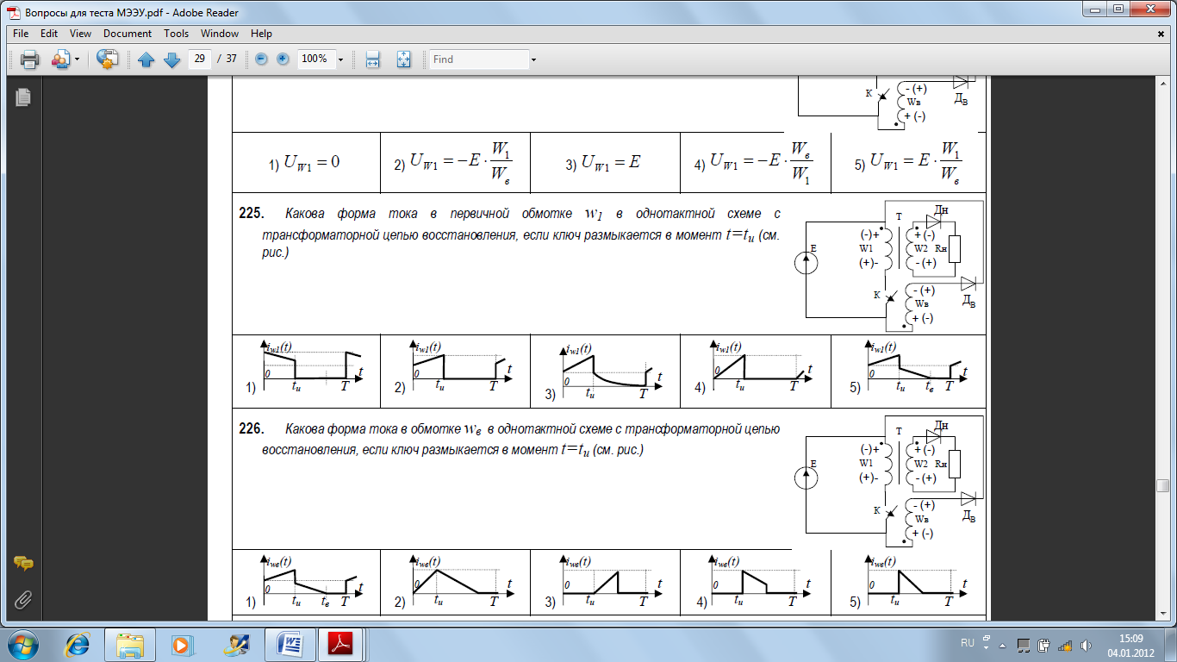The width and height of the screenshot is (1177, 662).
Task: Open the Help menu
Action: (x=261, y=34)
